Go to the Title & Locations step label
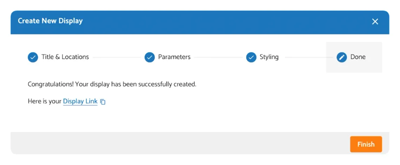 [65, 57]
